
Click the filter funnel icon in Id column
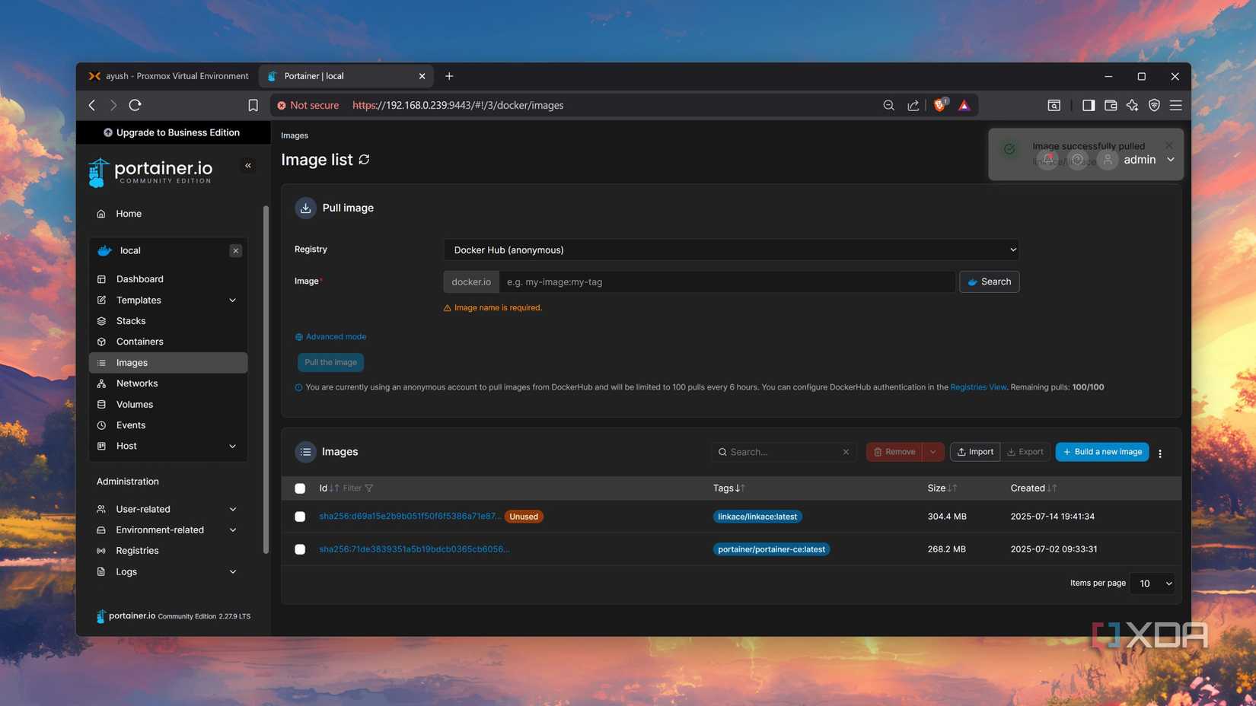pyautogui.click(x=369, y=488)
